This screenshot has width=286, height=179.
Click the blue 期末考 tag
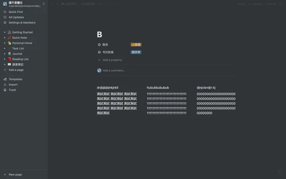tap(136, 52)
